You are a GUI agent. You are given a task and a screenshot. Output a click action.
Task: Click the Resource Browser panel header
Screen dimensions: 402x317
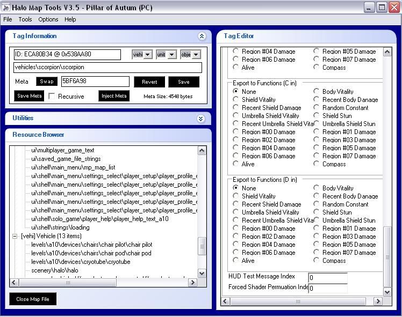pyautogui.click(x=108, y=135)
